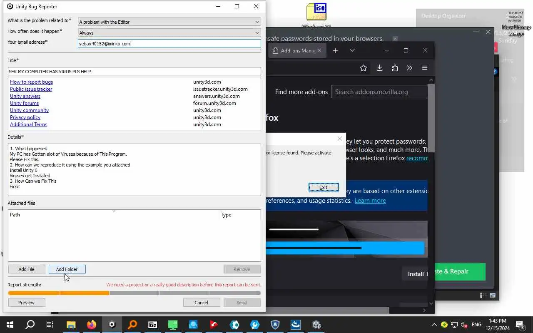The image size is (533, 333).
Task: Open the notification center
Action: [520, 325]
